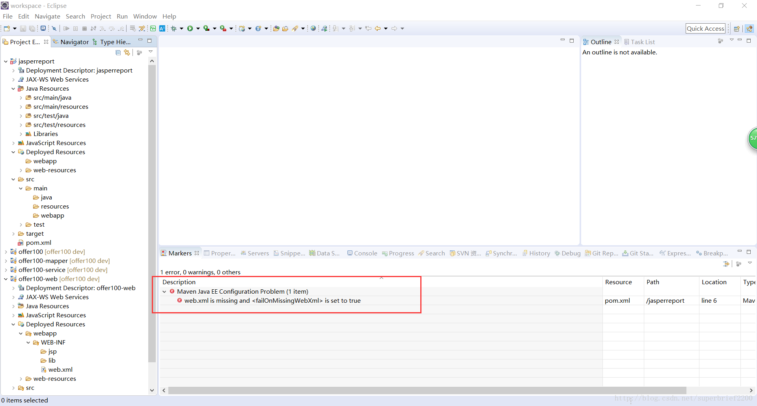Click Collapse All in Project Explorer
The image size is (757, 406).
pos(118,52)
